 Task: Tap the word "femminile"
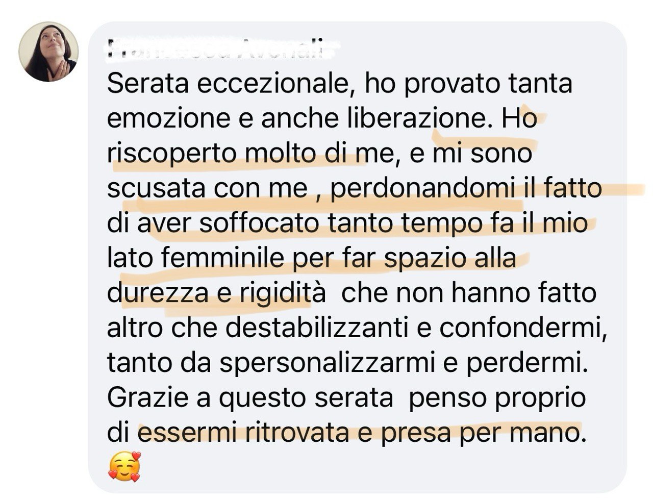[225, 259]
